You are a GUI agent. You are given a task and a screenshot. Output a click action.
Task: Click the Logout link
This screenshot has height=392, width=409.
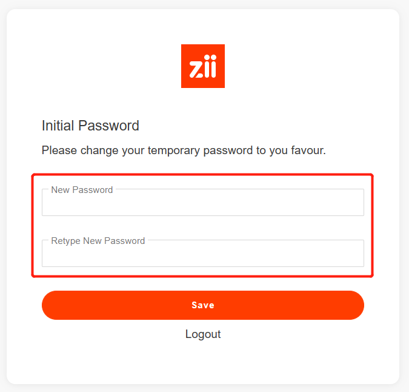click(203, 334)
